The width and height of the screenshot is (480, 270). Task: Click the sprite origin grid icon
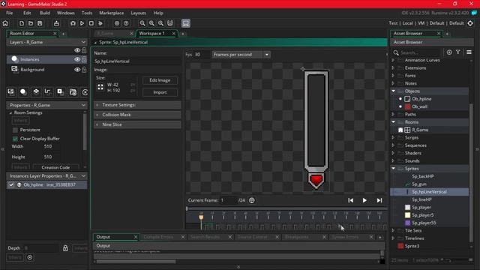pos(100,87)
